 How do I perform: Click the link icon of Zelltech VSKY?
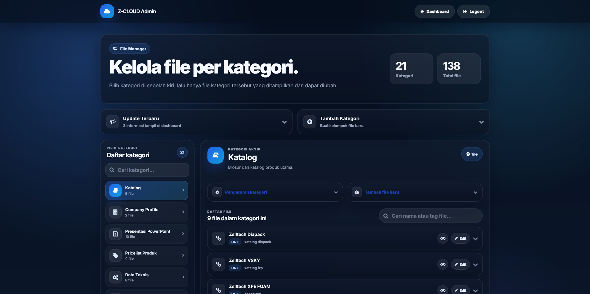coord(219,264)
